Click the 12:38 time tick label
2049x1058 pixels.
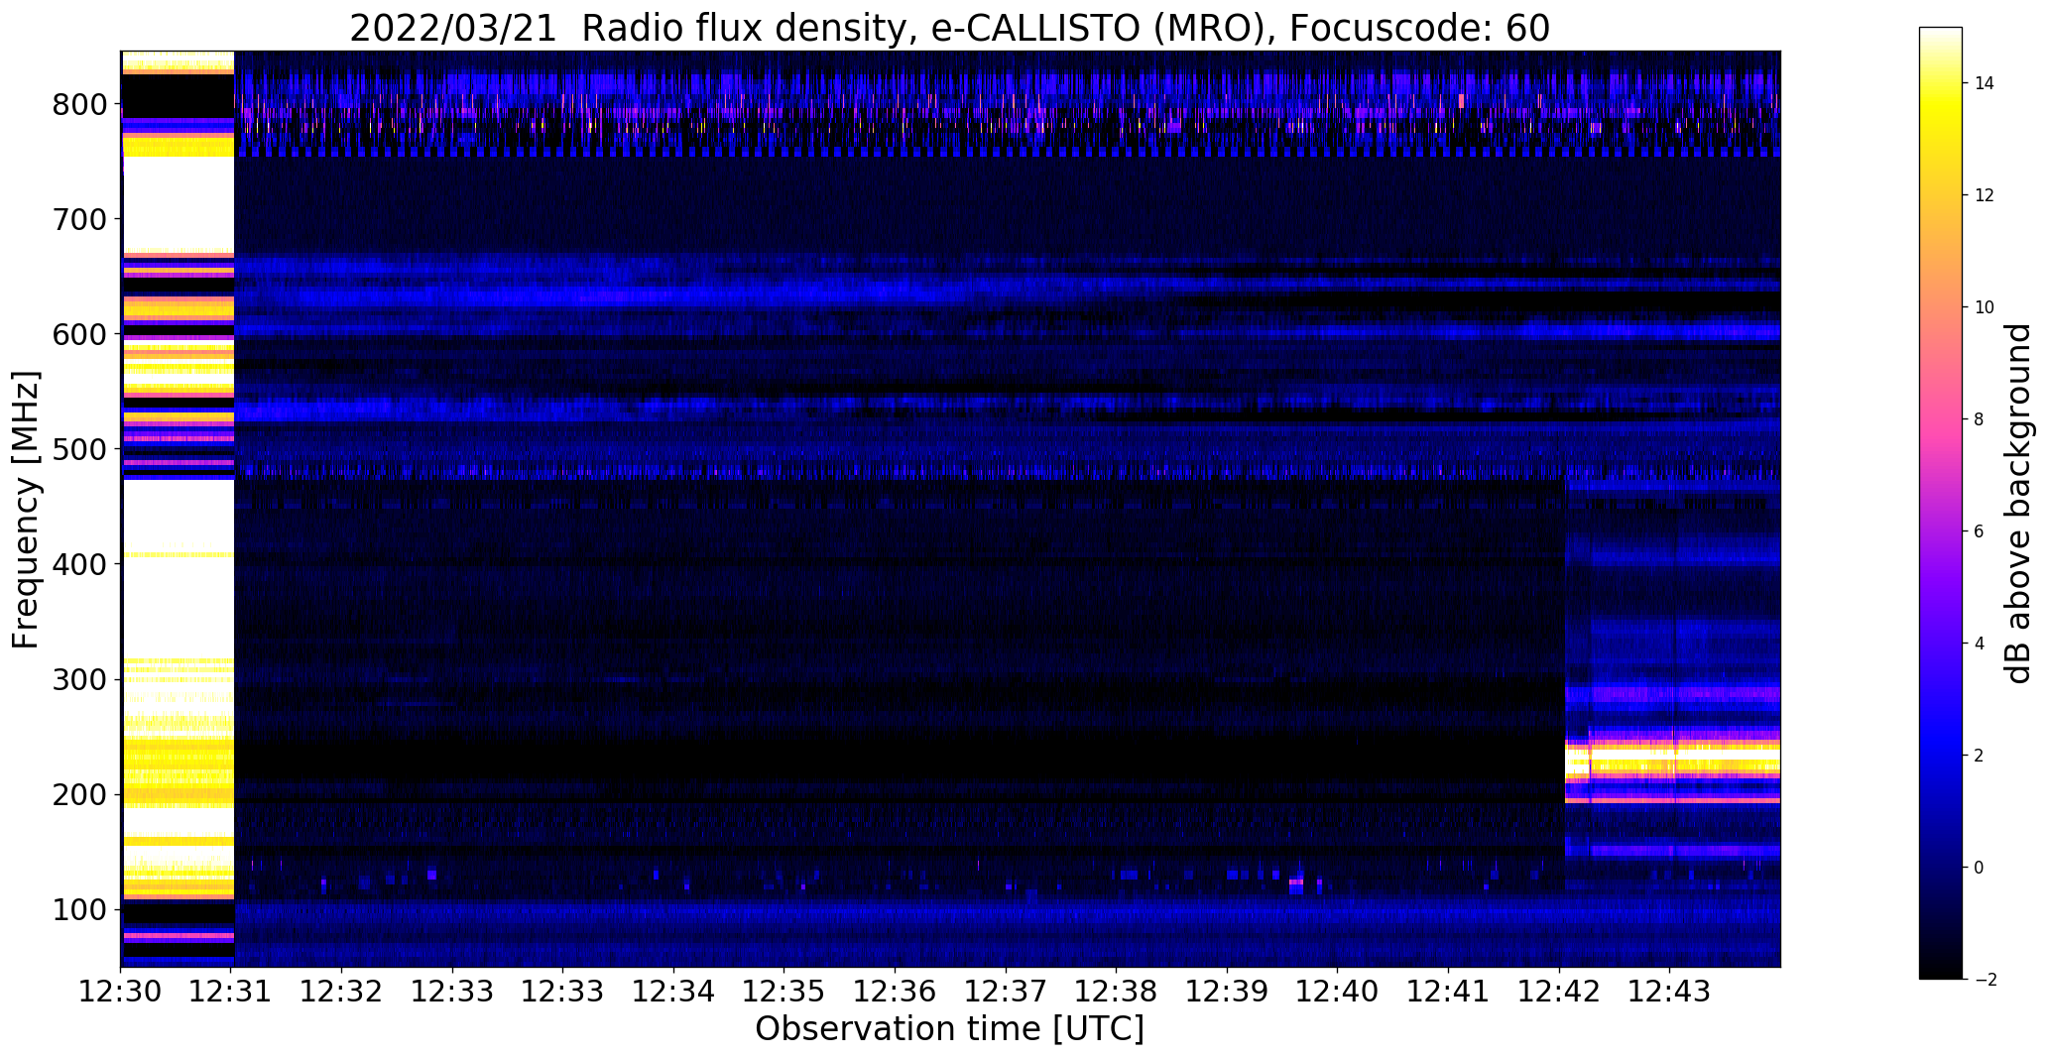[x=1117, y=993]
